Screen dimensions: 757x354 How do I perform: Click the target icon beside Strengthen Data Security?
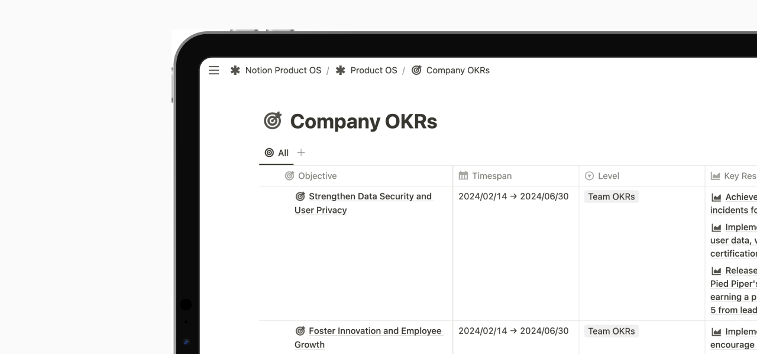[x=300, y=196]
